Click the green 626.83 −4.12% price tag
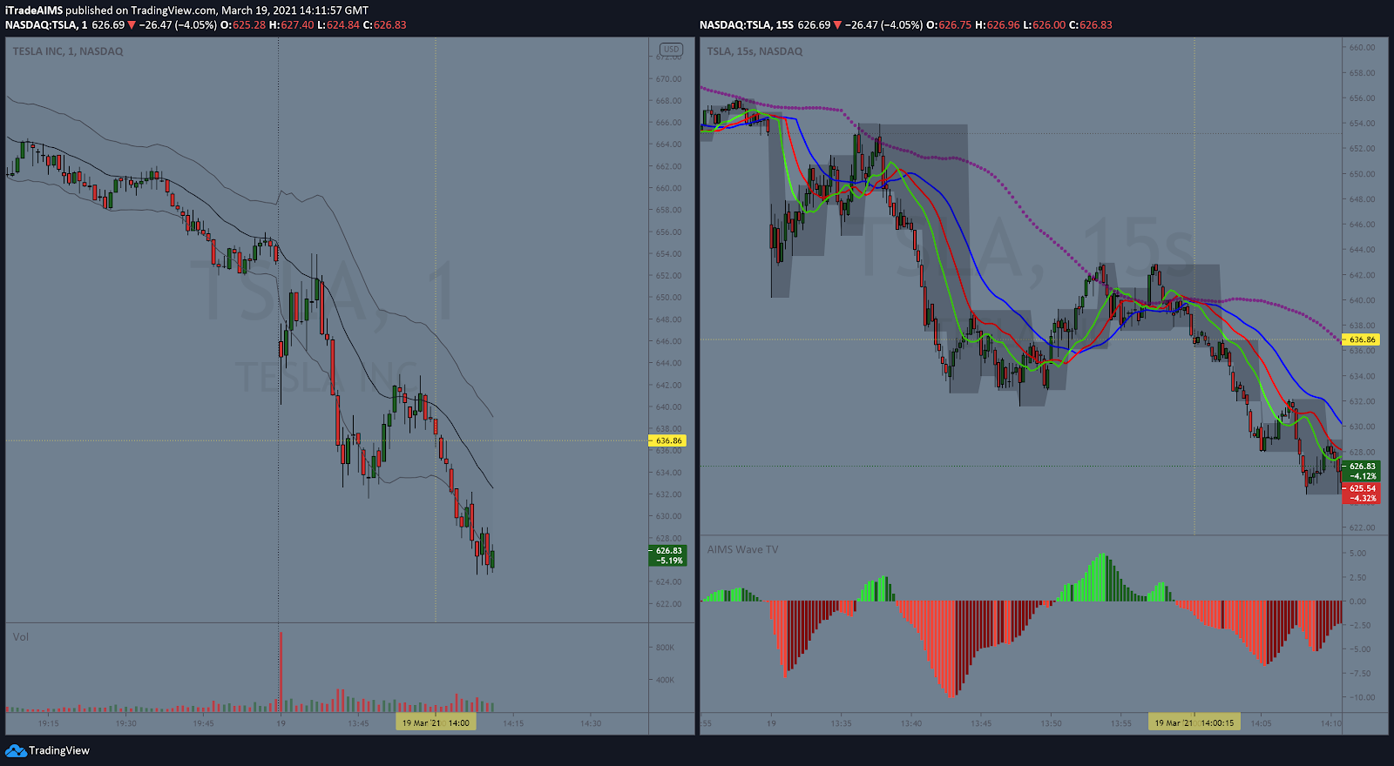 tap(1362, 471)
